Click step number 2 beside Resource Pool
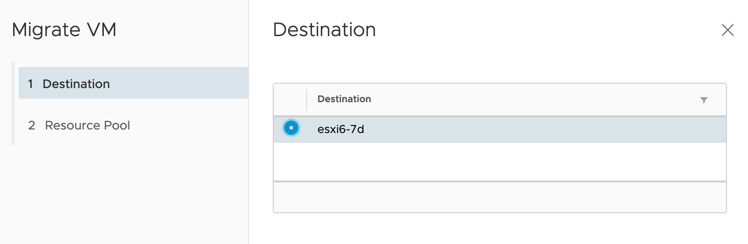 click(x=32, y=126)
